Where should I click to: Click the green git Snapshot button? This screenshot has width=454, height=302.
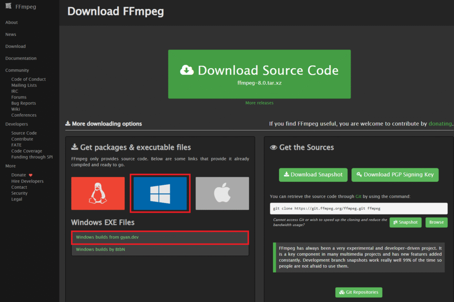click(405, 222)
